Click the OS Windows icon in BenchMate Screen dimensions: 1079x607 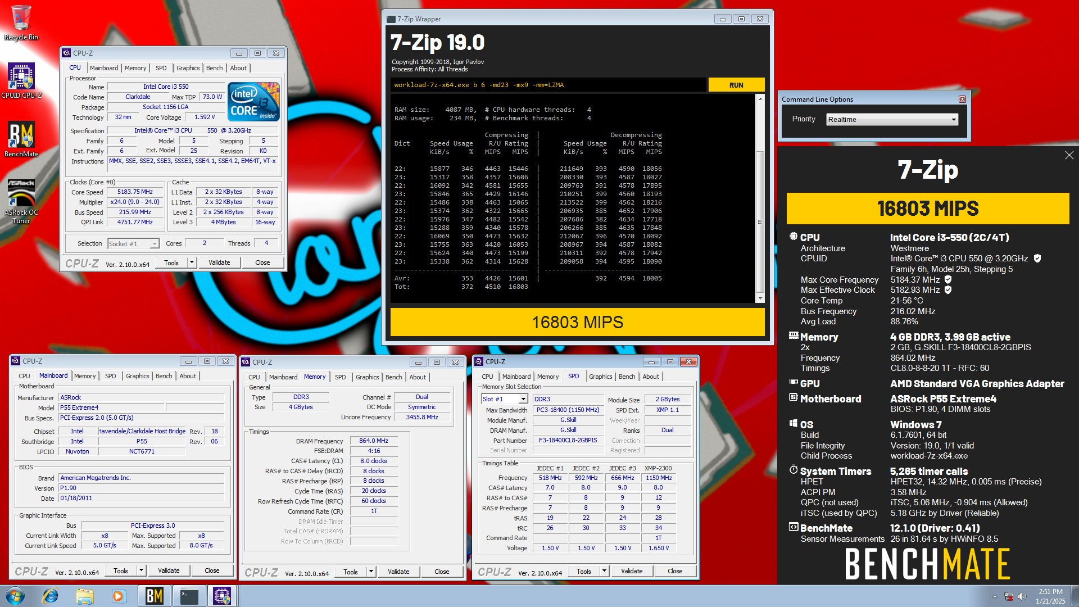pyautogui.click(x=794, y=423)
